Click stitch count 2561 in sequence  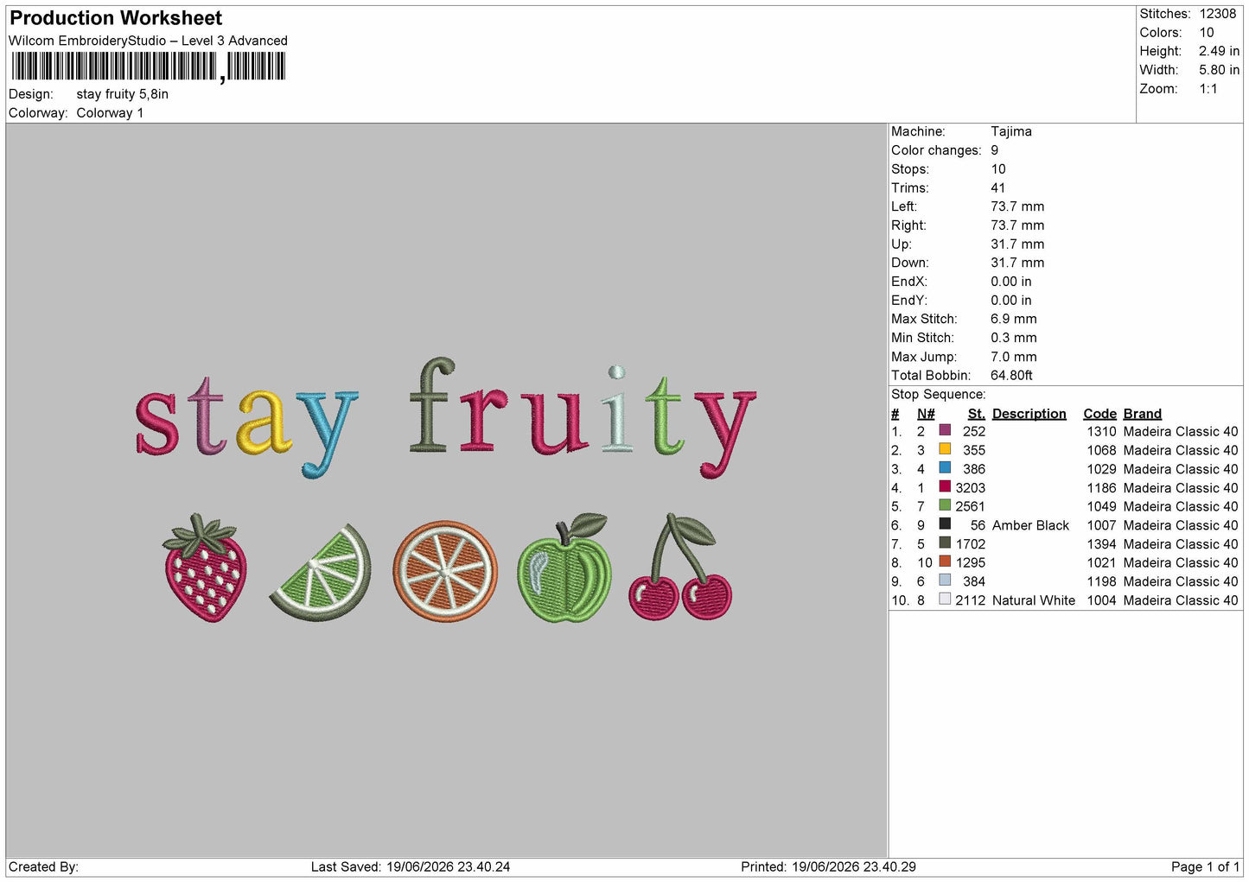pyautogui.click(x=971, y=506)
